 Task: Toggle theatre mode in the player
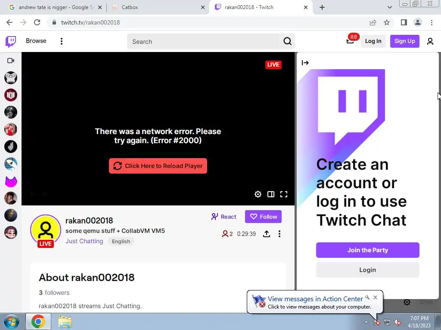point(271,194)
